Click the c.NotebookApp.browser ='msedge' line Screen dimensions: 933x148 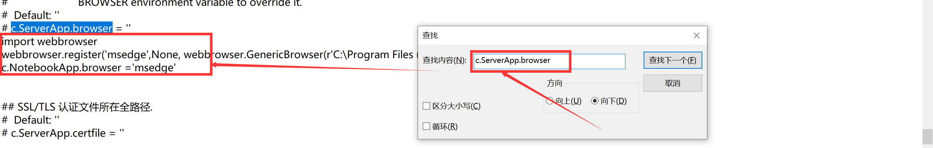(89, 68)
